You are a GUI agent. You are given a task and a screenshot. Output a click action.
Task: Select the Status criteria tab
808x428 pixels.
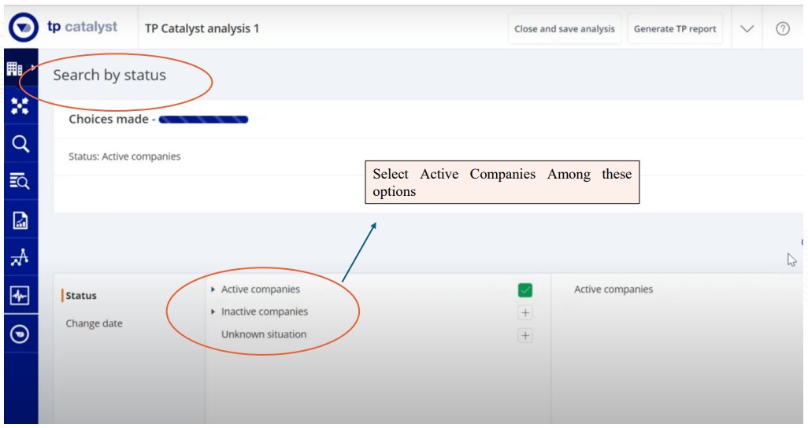[x=81, y=296]
